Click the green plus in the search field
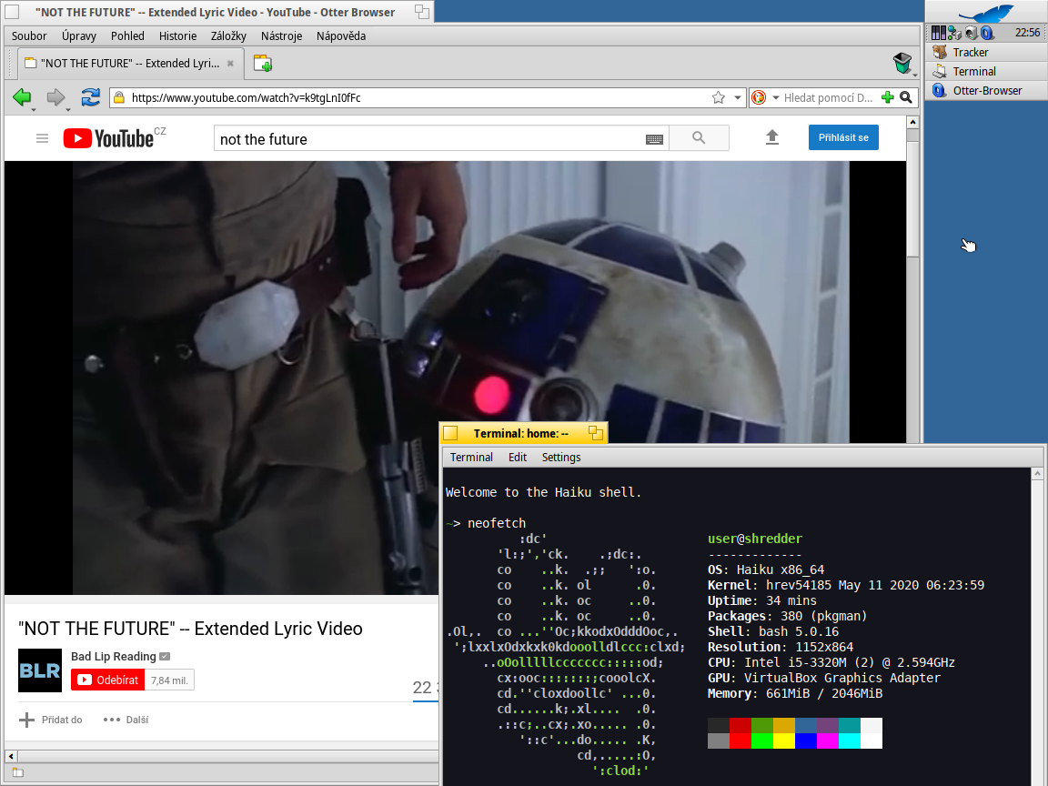Image resolution: width=1048 pixels, height=786 pixels. pyautogui.click(x=888, y=97)
